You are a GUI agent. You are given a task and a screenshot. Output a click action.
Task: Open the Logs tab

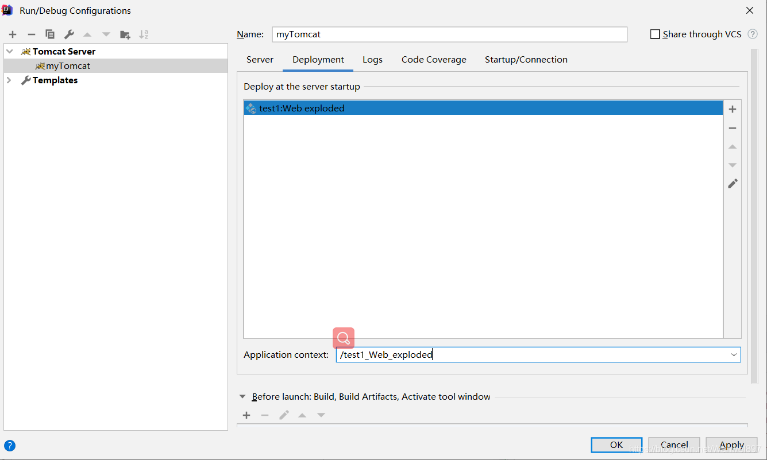coord(372,60)
